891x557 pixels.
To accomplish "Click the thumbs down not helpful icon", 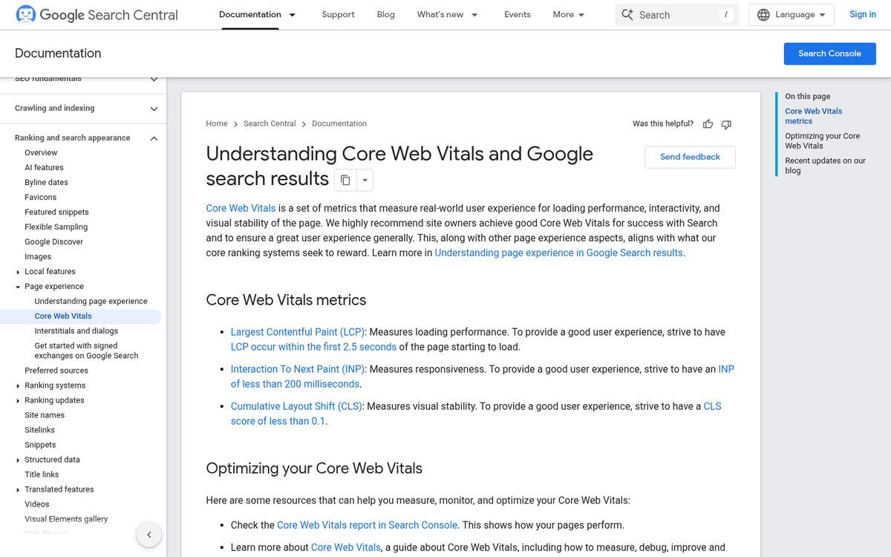I will coord(726,124).
